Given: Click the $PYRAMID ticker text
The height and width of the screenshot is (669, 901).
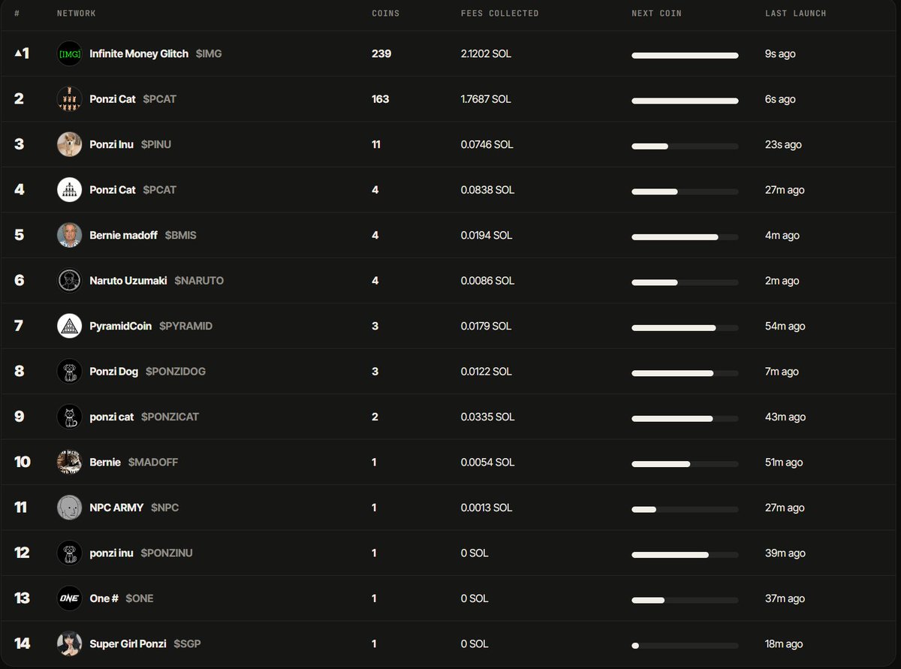Looking at the screenshot, I should click(186, 326).
